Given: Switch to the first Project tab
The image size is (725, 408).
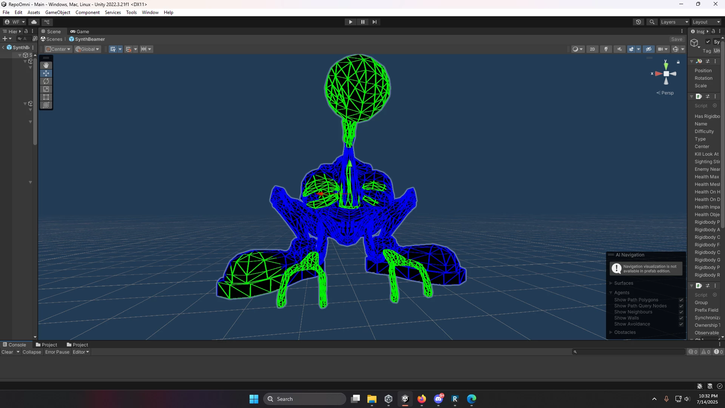Looking at the screenshot, I should (46, 345).
